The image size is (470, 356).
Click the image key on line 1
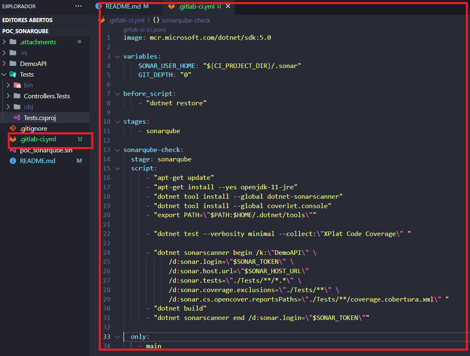(x=132, y=38)
